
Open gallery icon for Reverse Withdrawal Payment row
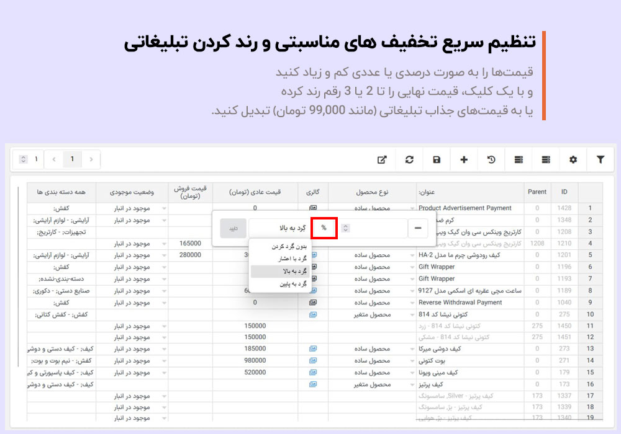point(313,303)
